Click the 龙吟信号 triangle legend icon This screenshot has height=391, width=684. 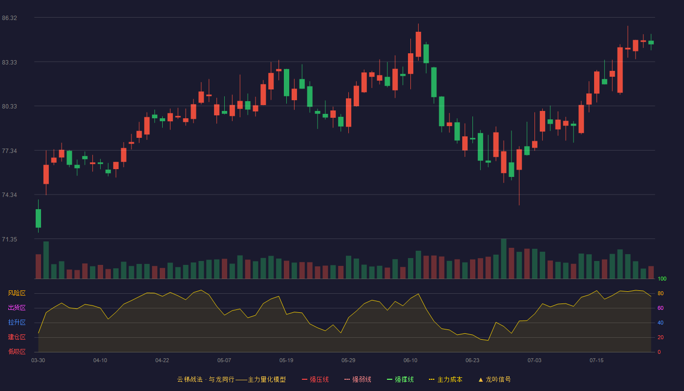[x=481, y=379]
